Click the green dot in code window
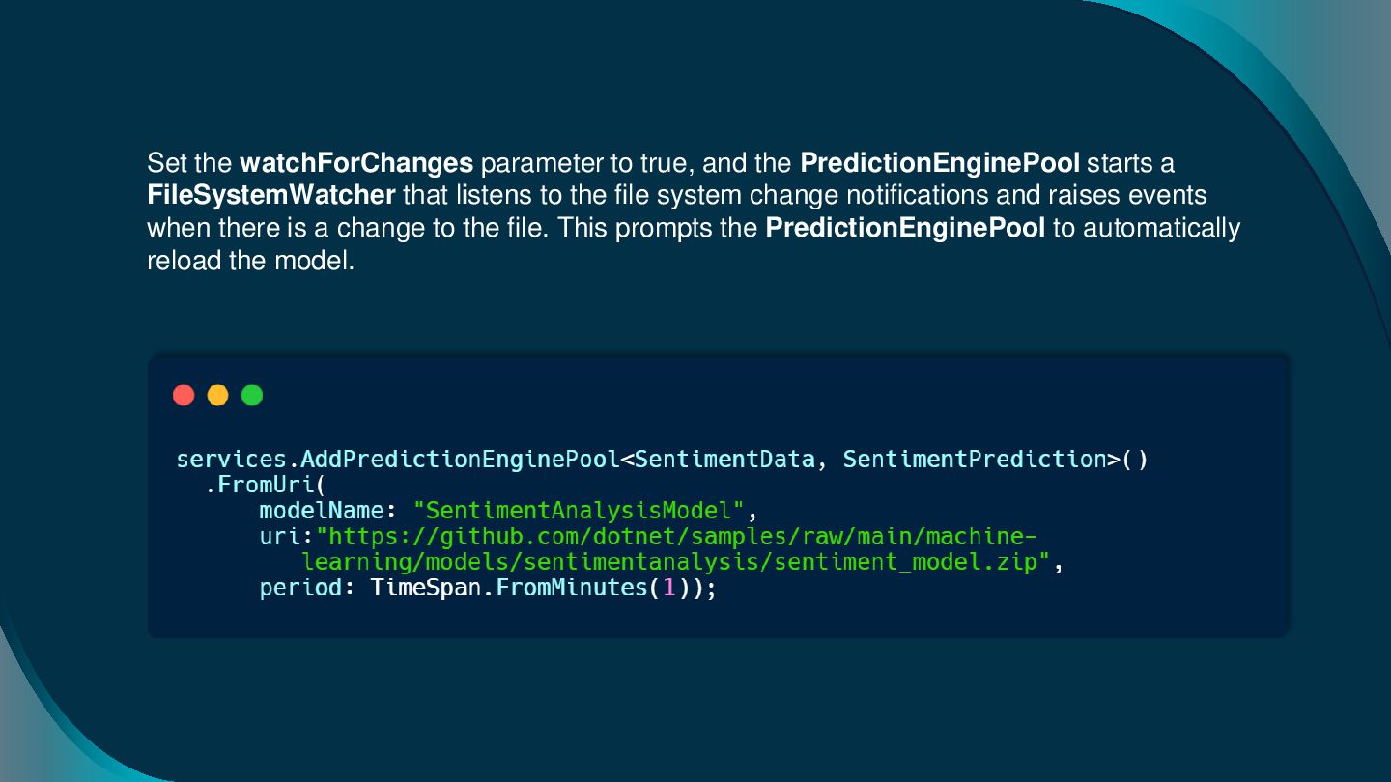Image resolution: width=1391 pixels, height=782 pixels. [x=252, y=395]
